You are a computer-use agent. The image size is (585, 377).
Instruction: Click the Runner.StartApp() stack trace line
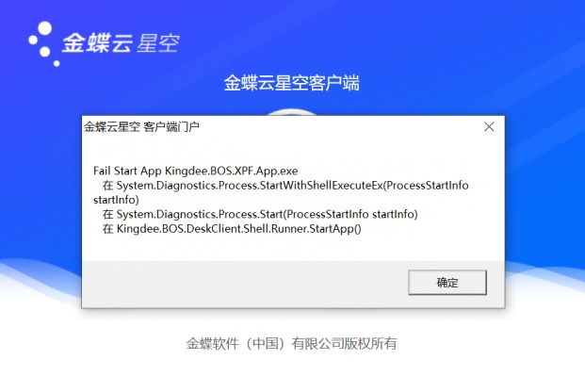coord(232,229)
